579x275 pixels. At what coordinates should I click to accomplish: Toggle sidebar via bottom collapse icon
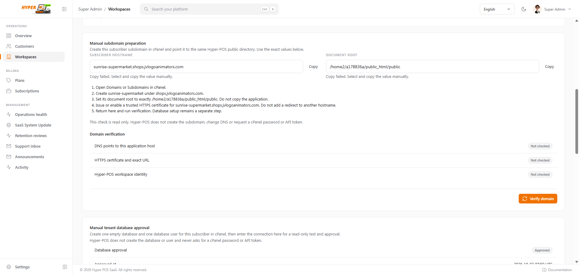65,267
